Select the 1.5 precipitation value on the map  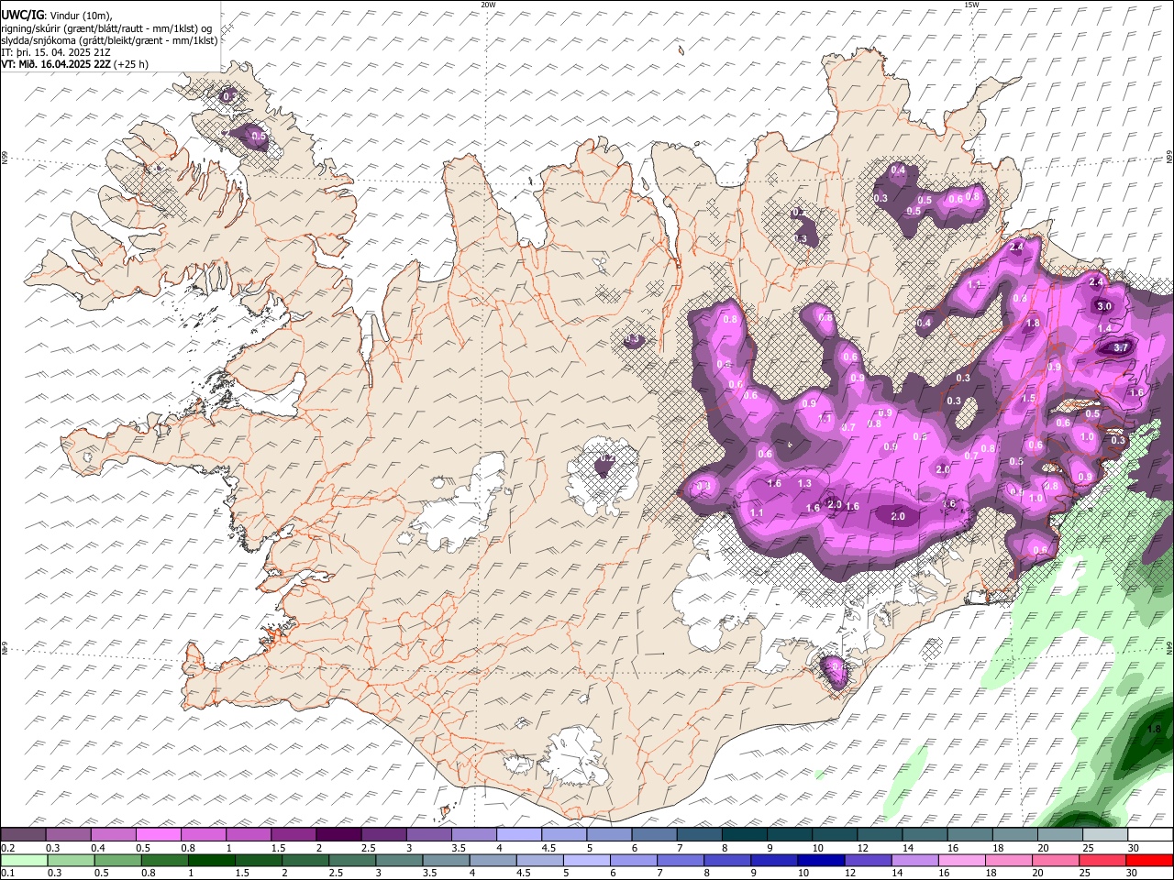pyautogui.click(x=1028, y=399)
